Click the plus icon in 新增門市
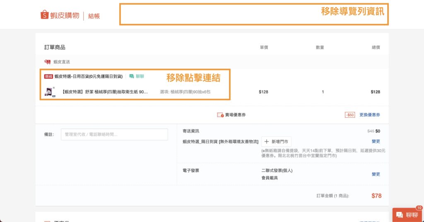This screenshot has height=222, width=424. (x=267, y=142)
